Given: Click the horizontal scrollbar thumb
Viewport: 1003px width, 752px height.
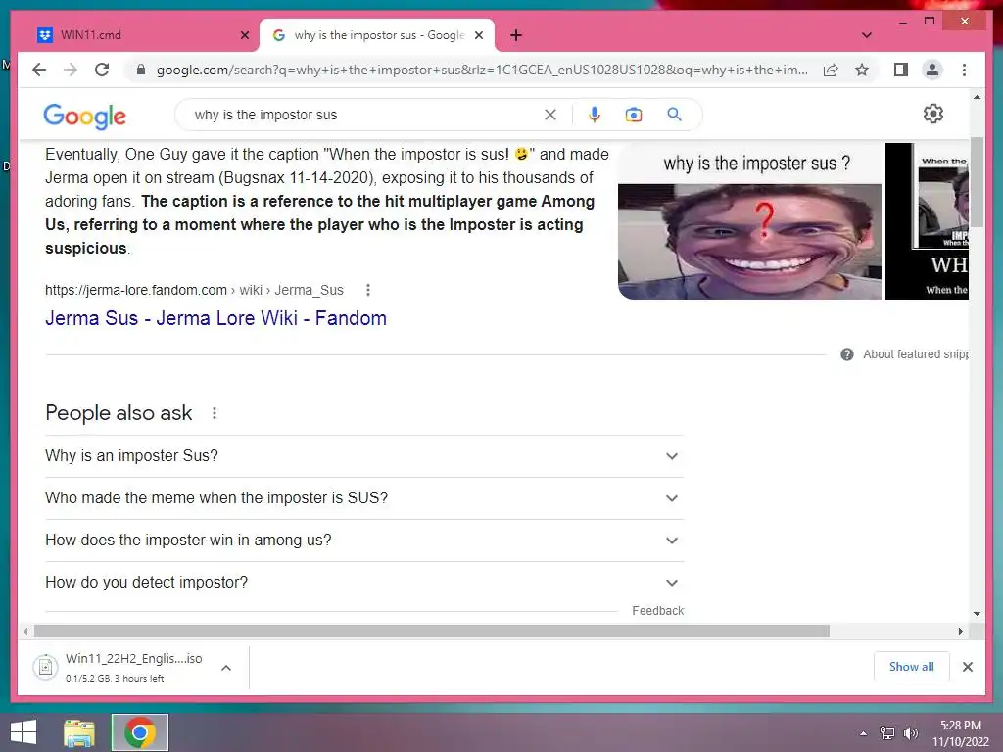Looking at the screenshot, I should [432, 632].
